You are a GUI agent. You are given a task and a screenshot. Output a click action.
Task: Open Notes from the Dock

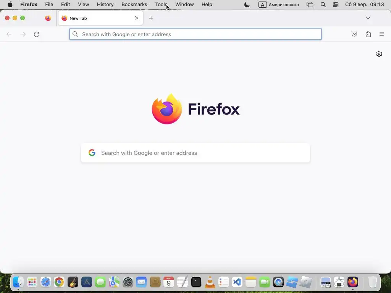tap(250, 282)
